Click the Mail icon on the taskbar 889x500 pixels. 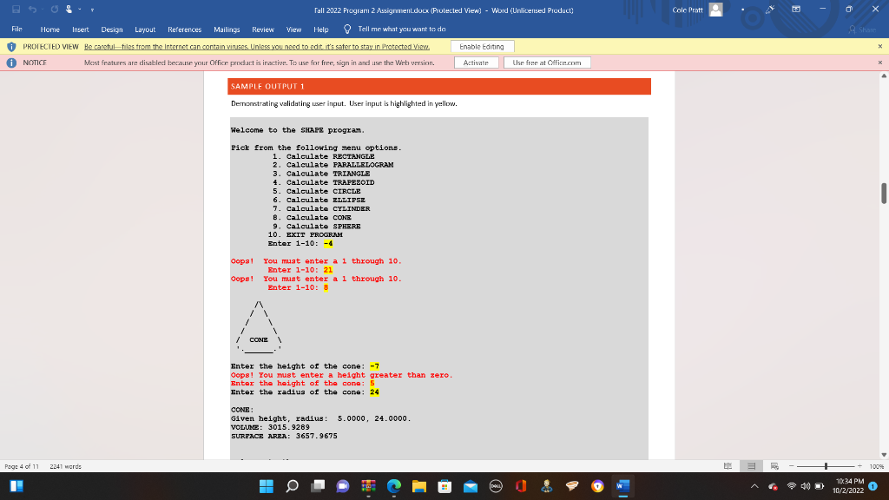click(x=469, y=488)
